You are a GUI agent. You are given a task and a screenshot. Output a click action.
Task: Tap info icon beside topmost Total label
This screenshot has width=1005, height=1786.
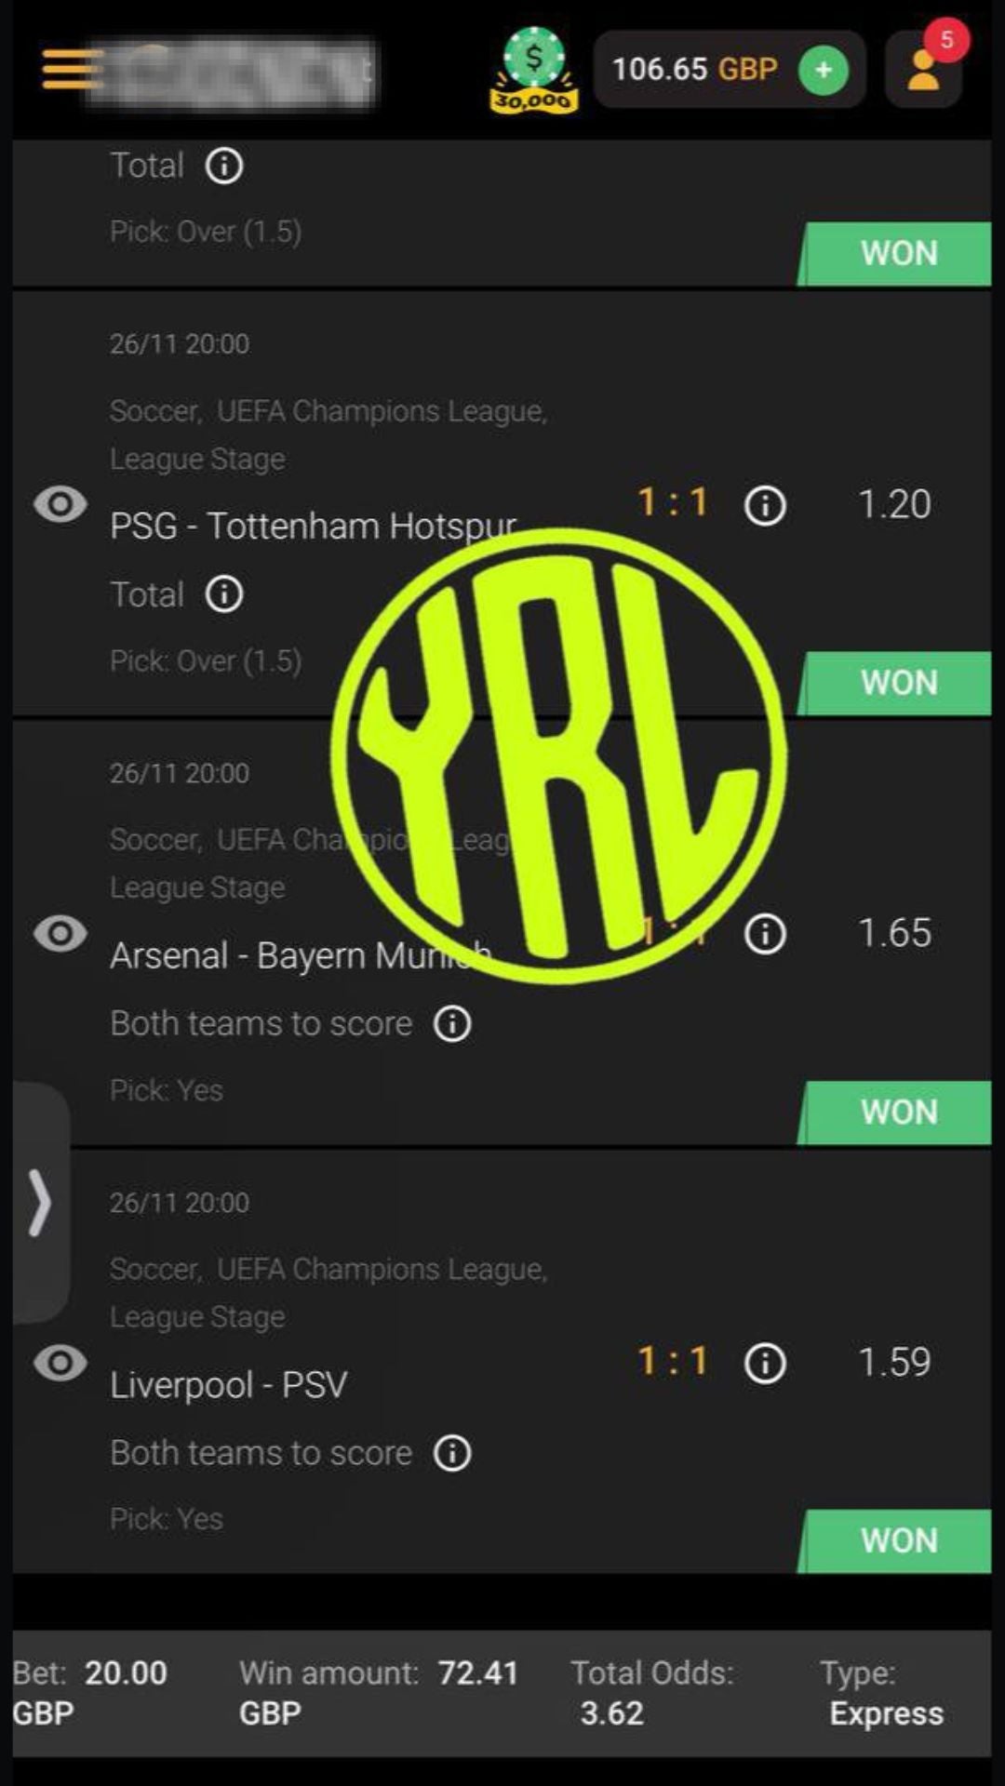coord(224,167)
